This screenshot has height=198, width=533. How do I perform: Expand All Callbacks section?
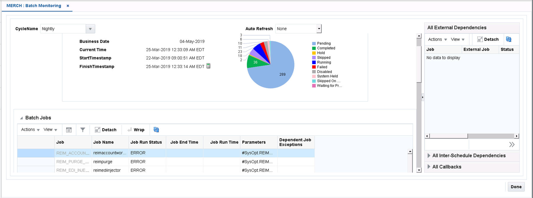coord(429,167)
